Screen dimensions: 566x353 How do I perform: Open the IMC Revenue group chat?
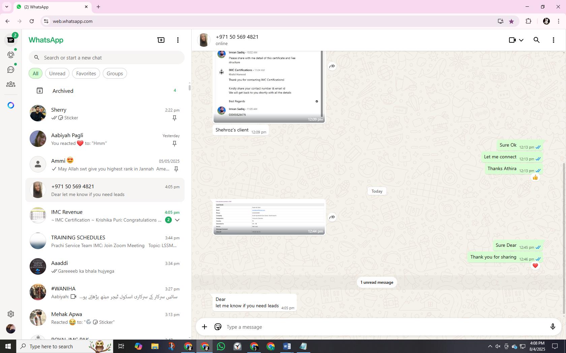coord(105,216)
